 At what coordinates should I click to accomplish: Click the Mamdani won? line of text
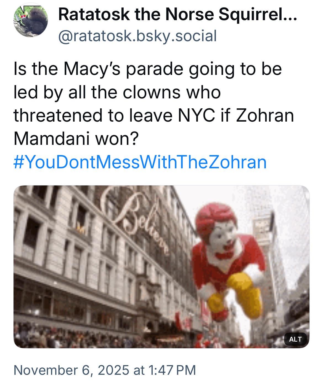pos(75,139)
